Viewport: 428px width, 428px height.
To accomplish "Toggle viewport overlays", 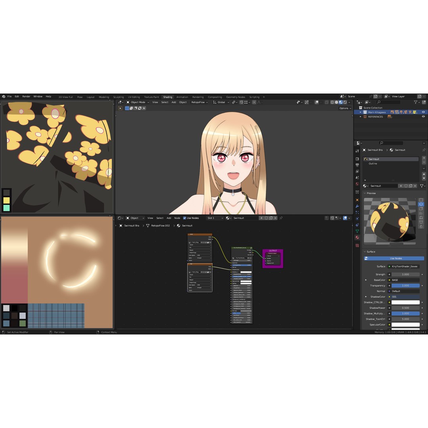I will coord(317,102).
